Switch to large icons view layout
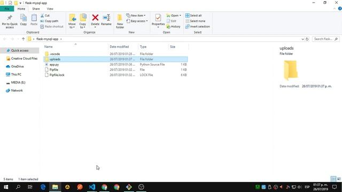 coord(339,179)
